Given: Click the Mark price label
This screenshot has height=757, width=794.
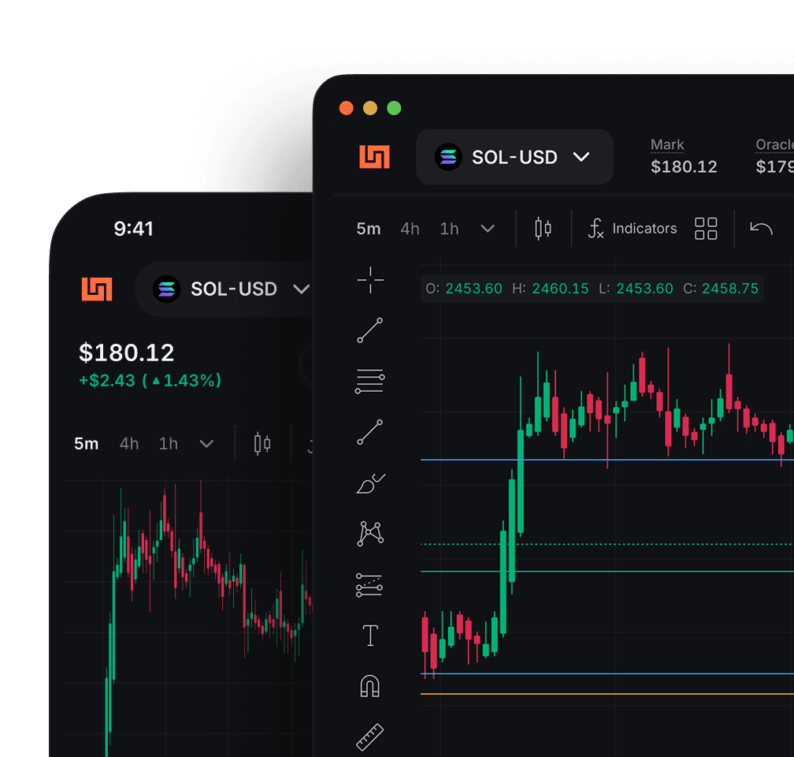Looking at the screenshot, I should click(x=667, y=144).
